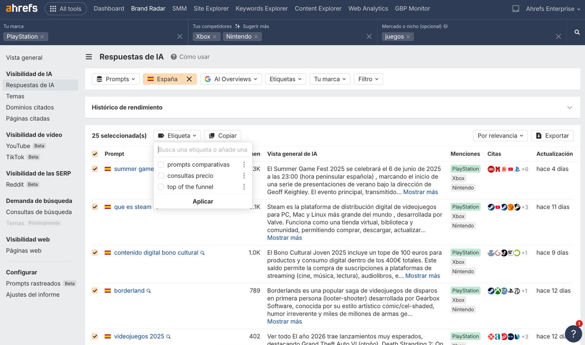Remove the España filter with X
Image resolution: width=585 pixels, height=345 pixels.
[189, 79]
